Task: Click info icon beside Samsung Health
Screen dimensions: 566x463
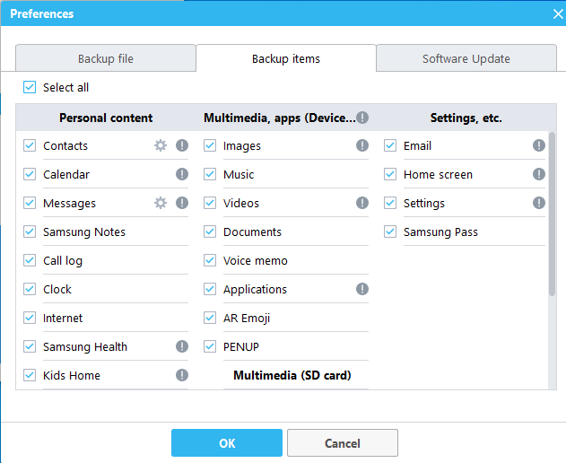Action: (182, 346)
